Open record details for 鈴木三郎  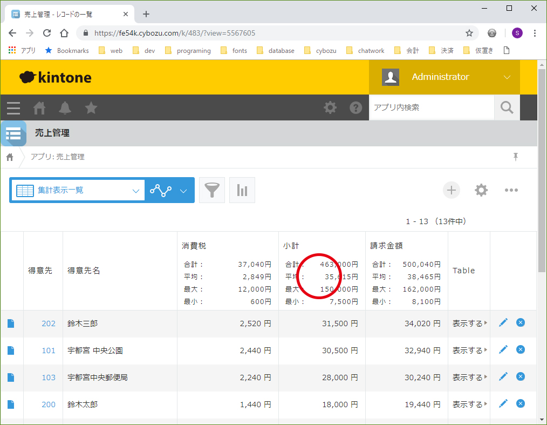point(11,323)
